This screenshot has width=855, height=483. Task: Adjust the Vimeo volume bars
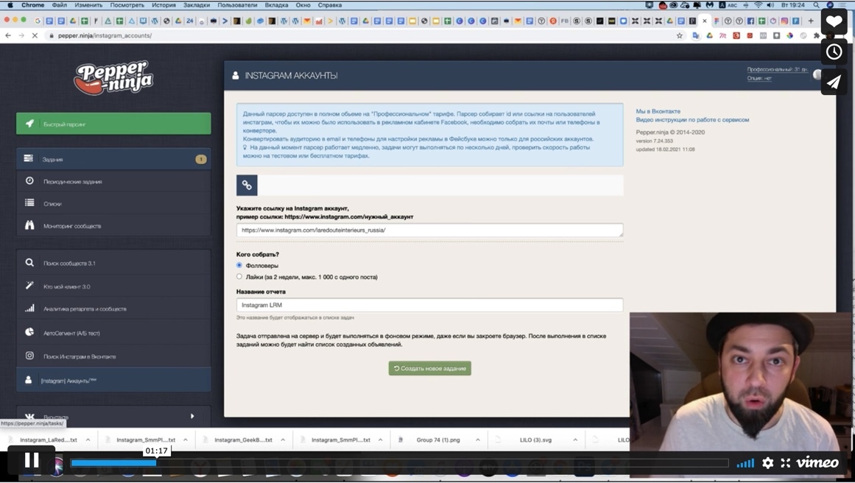(x=745, y=463)
